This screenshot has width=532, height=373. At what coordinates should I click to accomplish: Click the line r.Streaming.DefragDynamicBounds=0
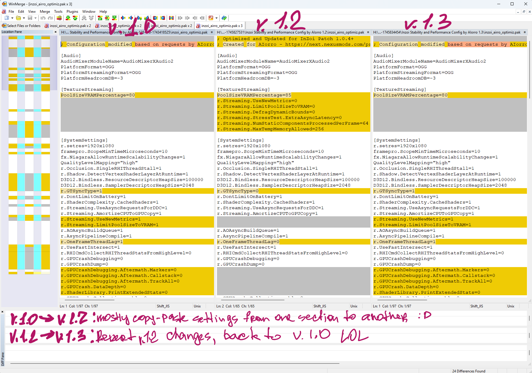266,112
